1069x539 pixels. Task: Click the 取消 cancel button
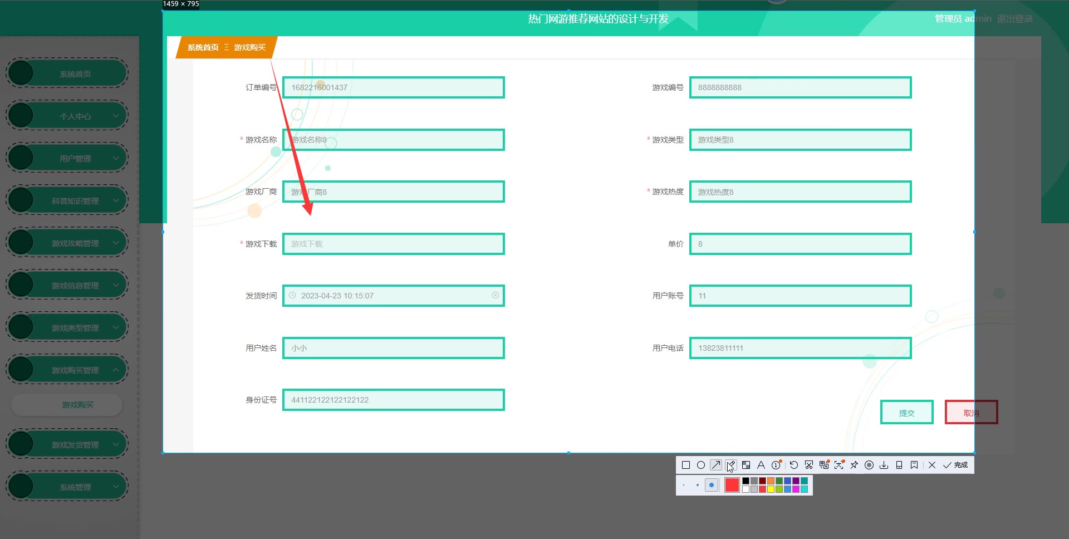pos(971,413)
